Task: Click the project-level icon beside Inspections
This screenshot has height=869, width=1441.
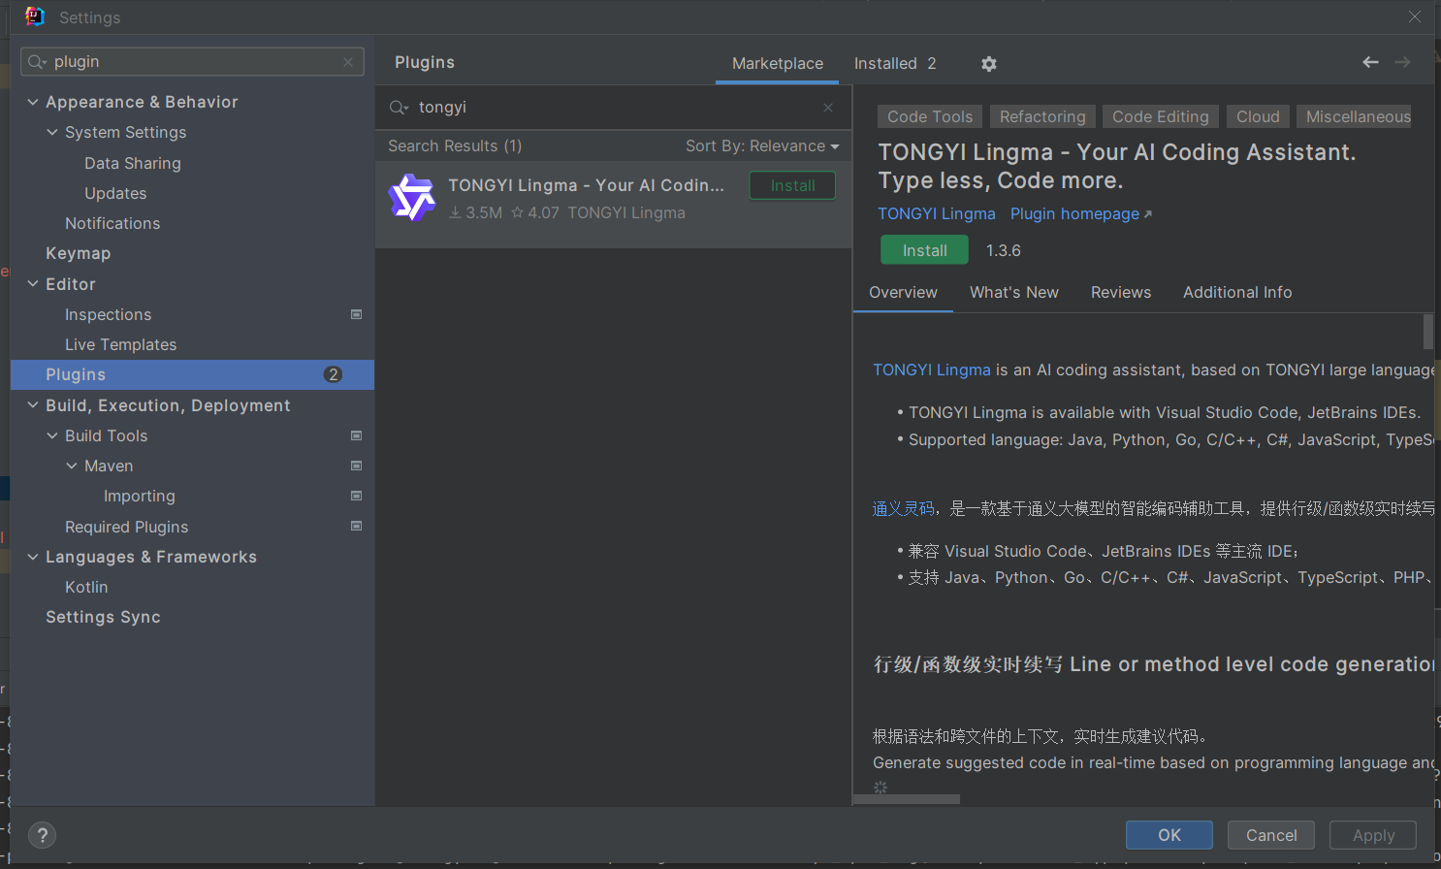Action: coord(356,314)
